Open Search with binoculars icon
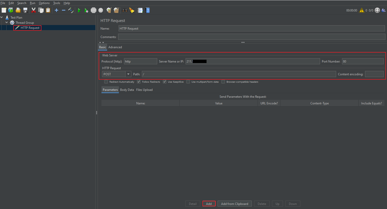Viewport: 387px width, 209px height. tap(125, 10)
